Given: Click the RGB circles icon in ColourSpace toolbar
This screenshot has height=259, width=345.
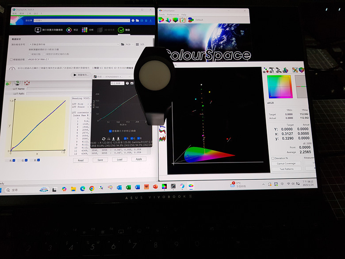Looking at the screenshot, I should pos(191,20).
